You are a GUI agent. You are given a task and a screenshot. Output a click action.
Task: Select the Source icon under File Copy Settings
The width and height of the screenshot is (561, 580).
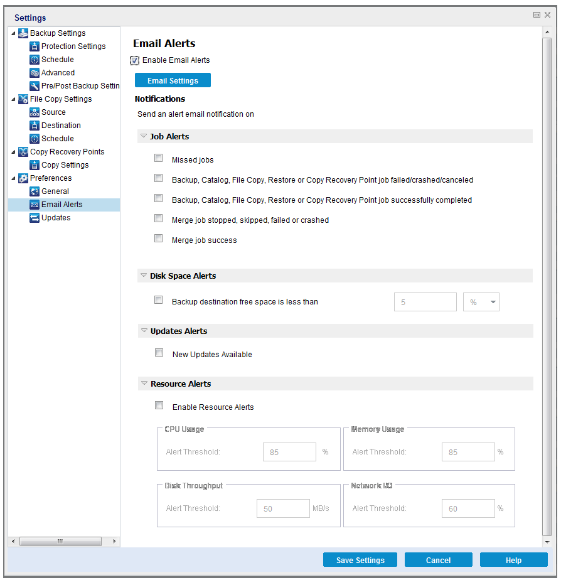35,112
